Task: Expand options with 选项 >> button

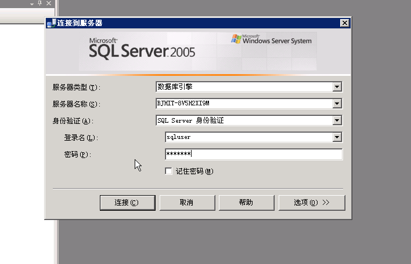Action: [x=312, y=203]
